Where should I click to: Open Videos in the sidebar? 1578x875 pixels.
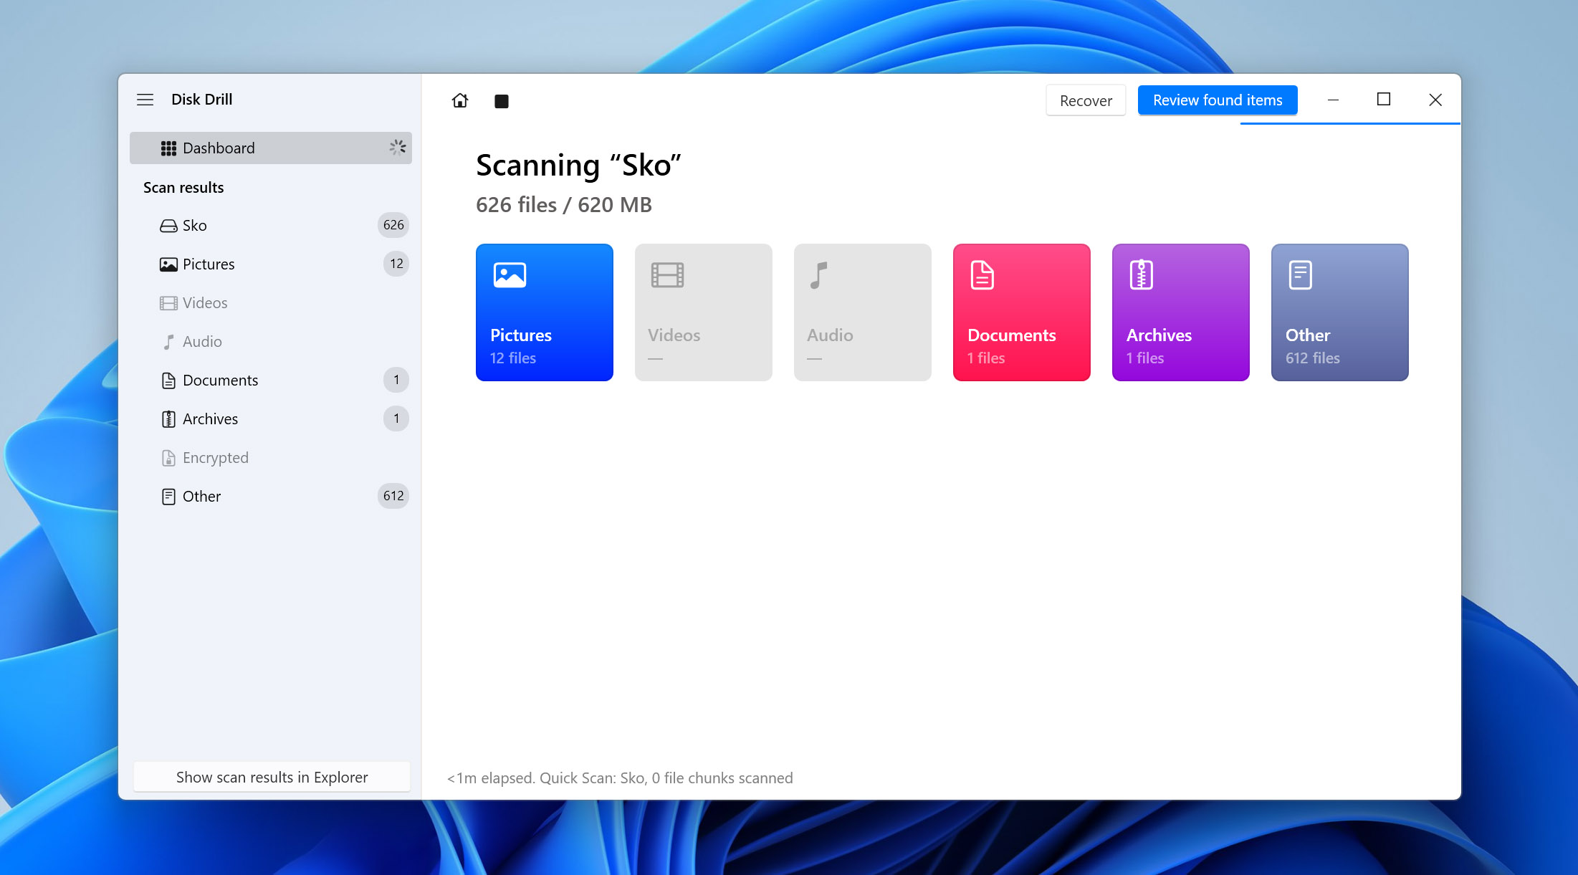271,302
